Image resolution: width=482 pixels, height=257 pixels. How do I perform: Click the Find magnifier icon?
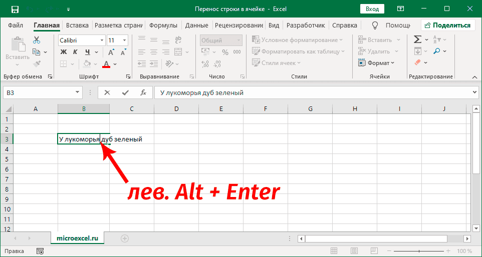point(437,51)
